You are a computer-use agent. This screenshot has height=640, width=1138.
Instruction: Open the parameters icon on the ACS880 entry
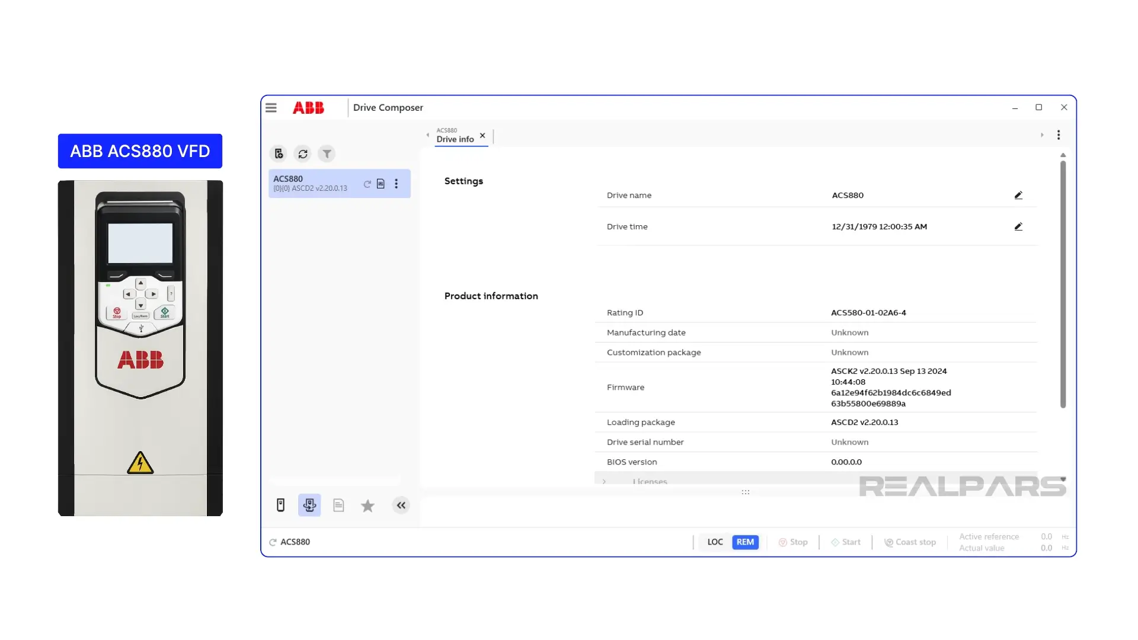(381, 184)
